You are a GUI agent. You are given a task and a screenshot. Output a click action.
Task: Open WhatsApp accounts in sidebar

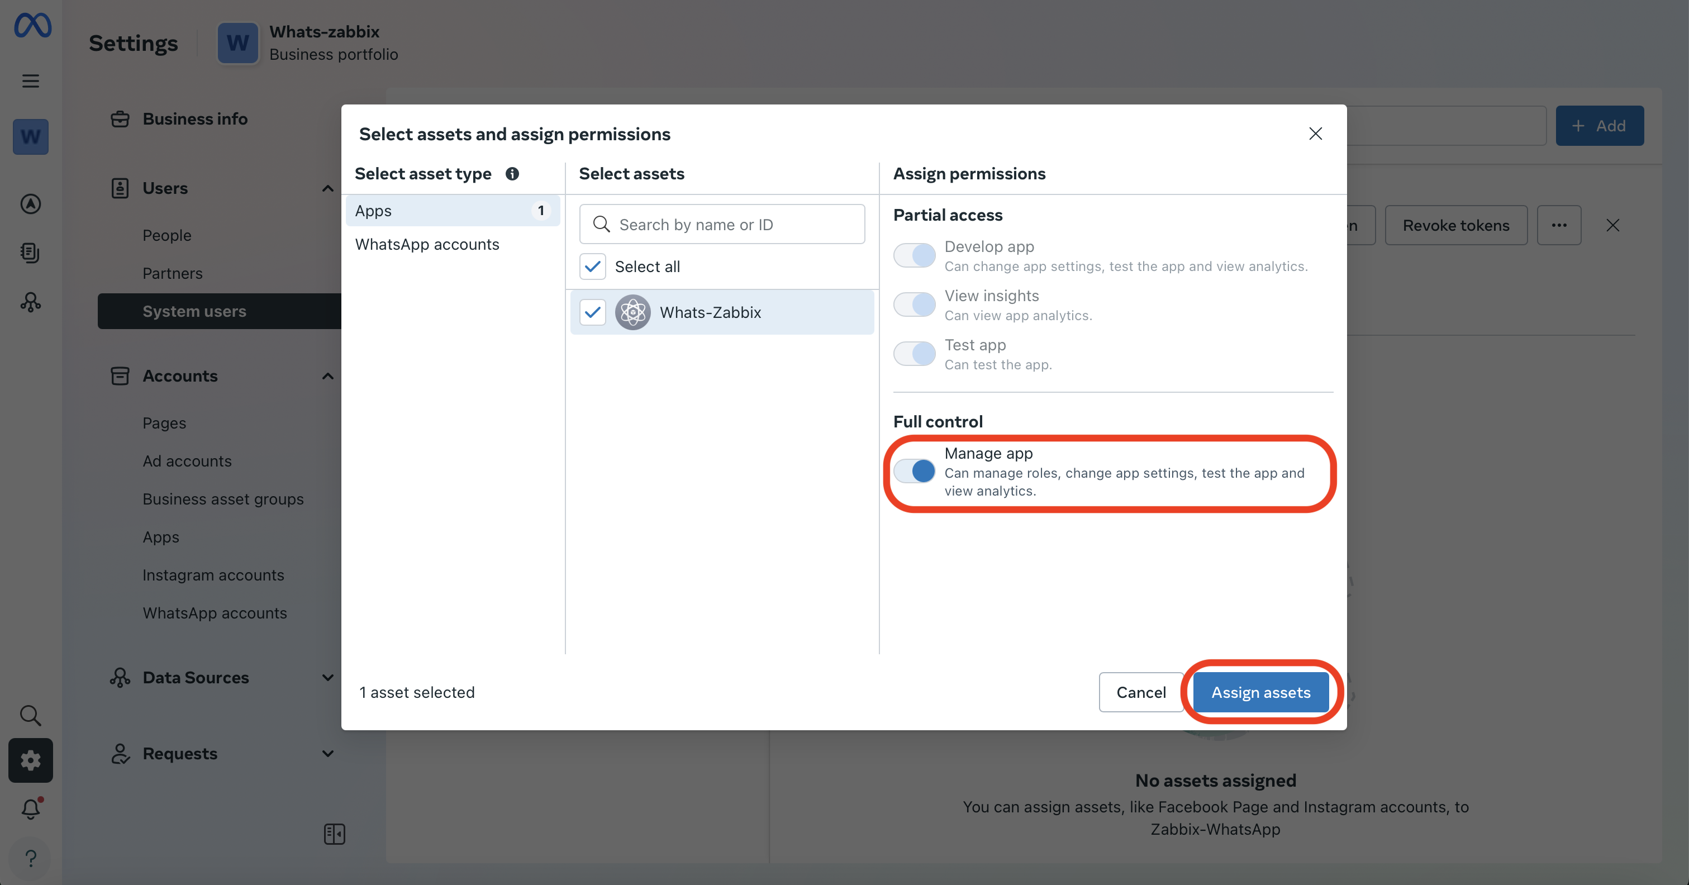[215, 613]
